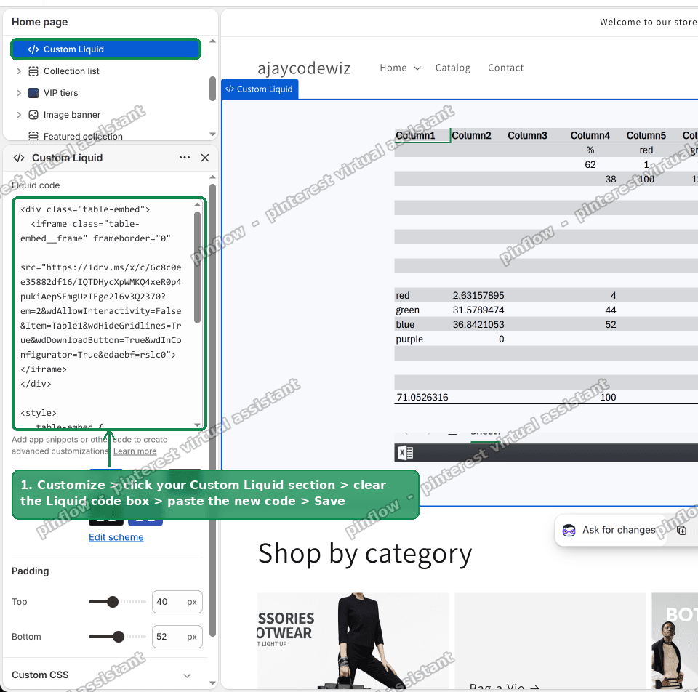
Task: Close the Custom Liquid settings panel
Action: [205, 158]
